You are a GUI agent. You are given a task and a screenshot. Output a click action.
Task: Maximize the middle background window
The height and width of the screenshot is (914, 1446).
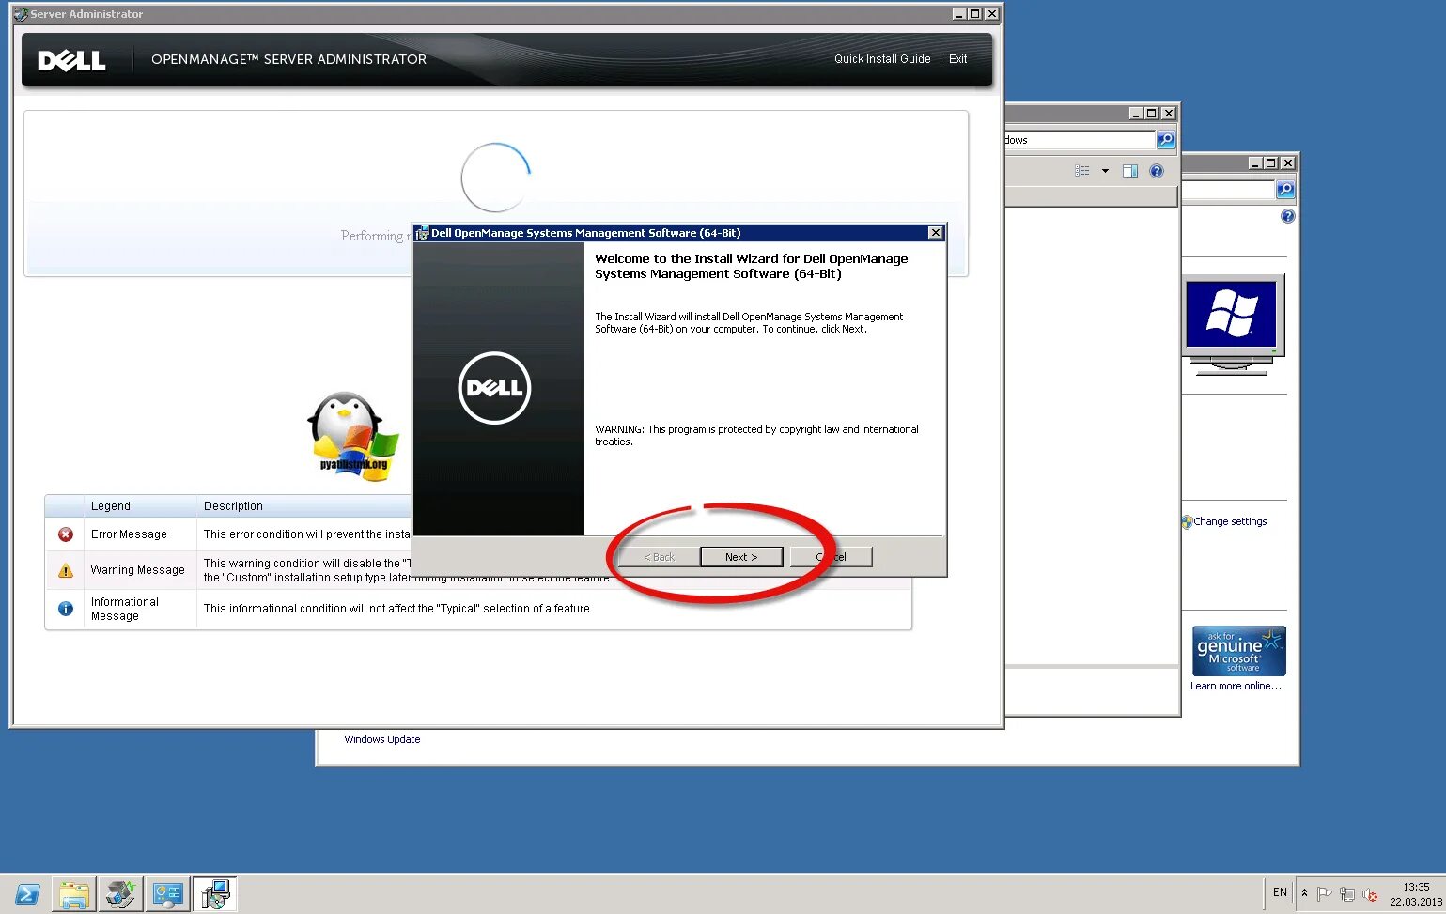1152,114
